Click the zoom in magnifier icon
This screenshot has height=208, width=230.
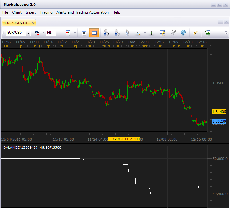click(x=106, y=33)
